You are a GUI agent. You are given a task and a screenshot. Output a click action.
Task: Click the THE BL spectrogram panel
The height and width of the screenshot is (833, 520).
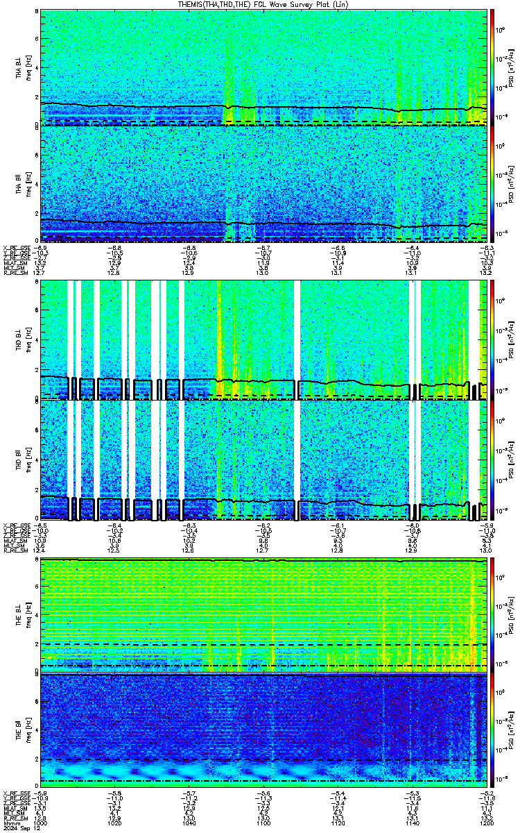[263, 614]
